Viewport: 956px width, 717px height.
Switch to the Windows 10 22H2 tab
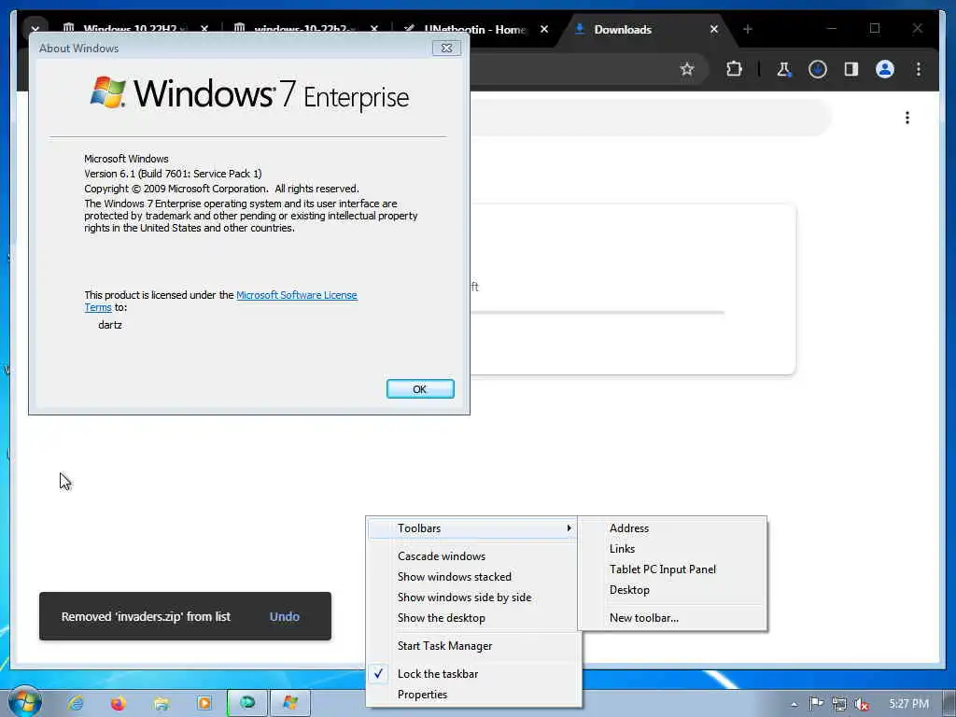tap(135, 29)
